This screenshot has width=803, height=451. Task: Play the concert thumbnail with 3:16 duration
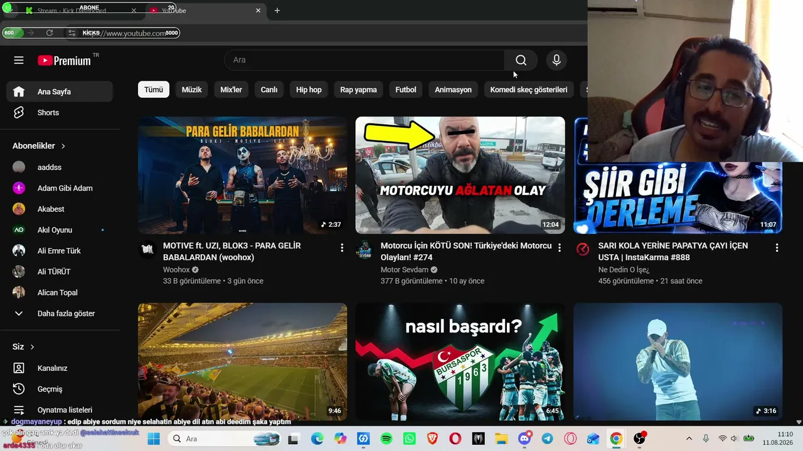click(x=678, y=361)
